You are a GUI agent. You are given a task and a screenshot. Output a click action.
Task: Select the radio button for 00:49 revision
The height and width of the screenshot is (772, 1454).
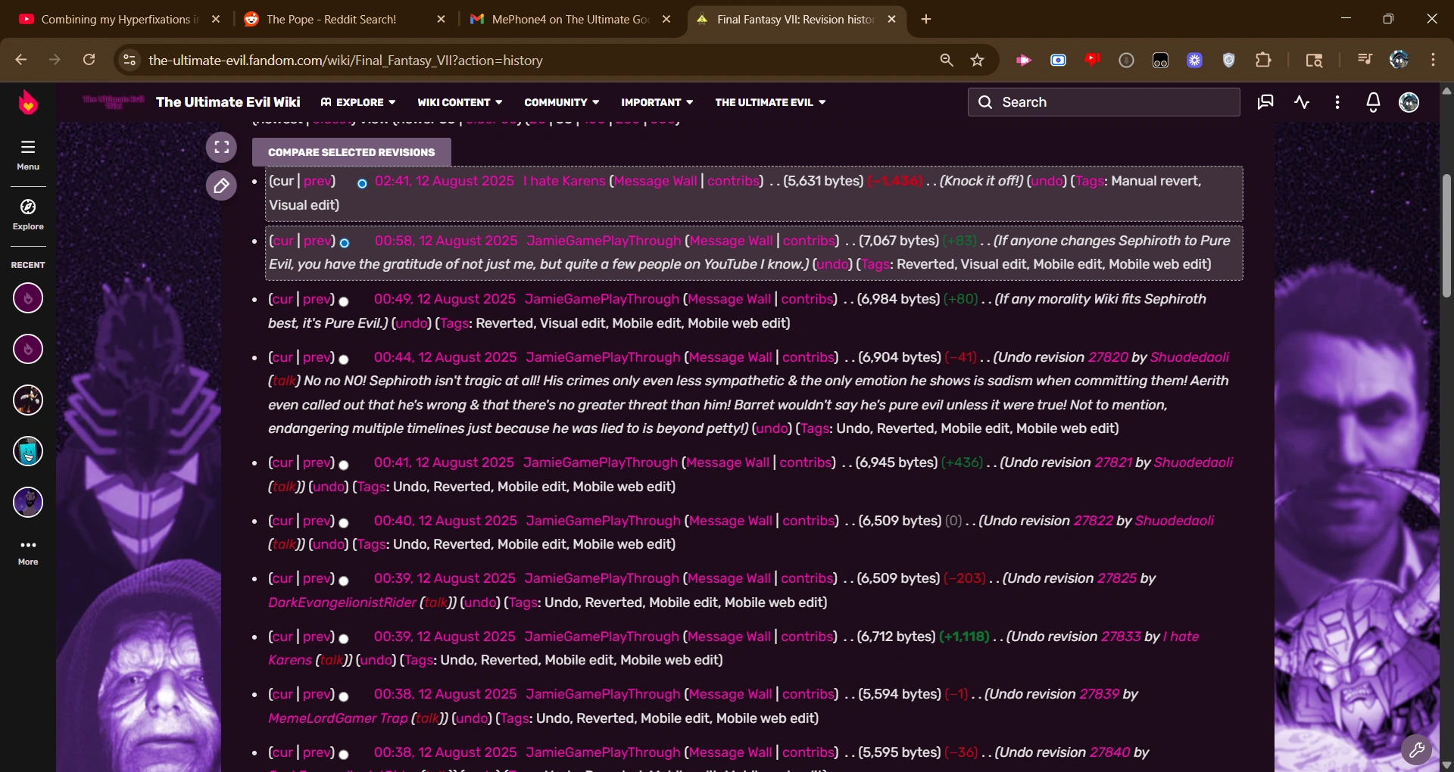click(x=344, y=301)
